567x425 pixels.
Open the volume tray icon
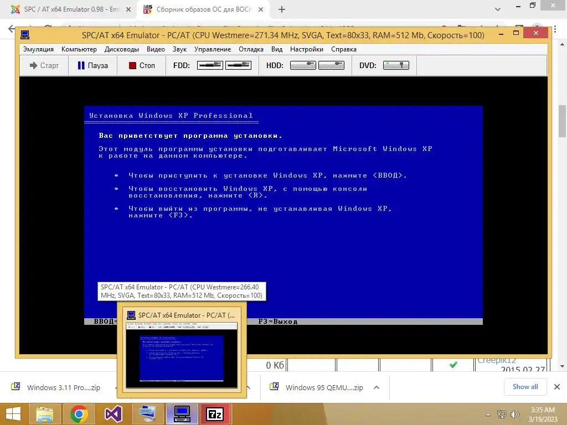515,414
